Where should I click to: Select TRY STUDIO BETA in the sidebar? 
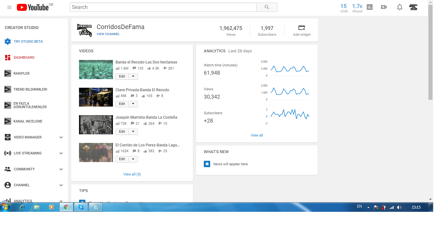pyautogui.click(x=28, y=41)
